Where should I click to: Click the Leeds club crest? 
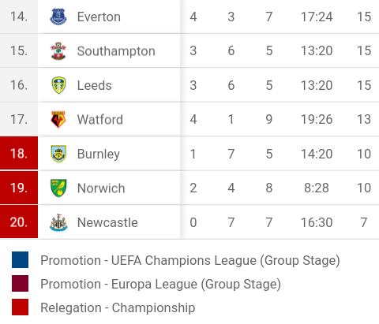point(58,85)
